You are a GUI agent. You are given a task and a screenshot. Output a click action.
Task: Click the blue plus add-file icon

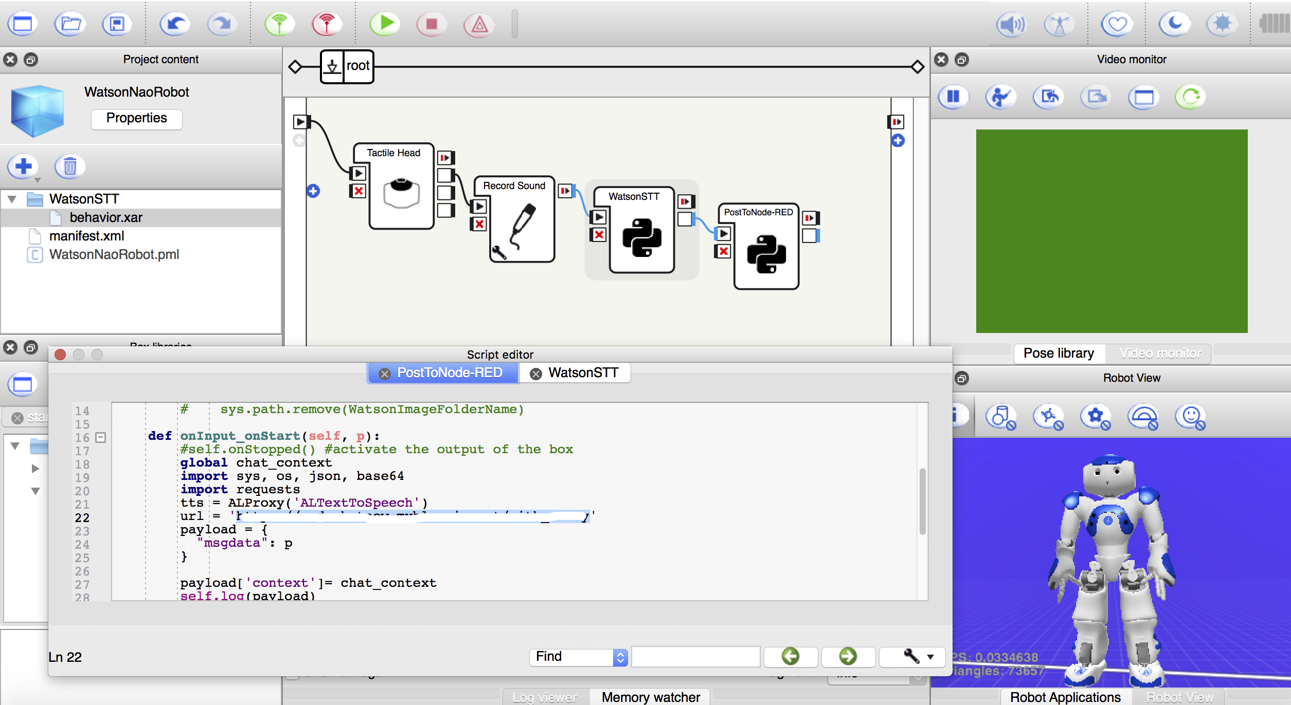pos(23,166)
